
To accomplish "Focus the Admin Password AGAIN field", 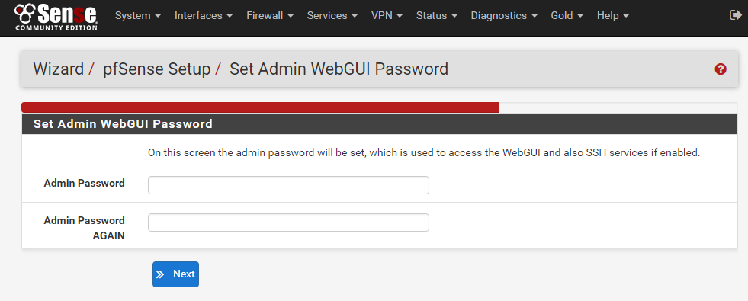I will tap(289, 223).
